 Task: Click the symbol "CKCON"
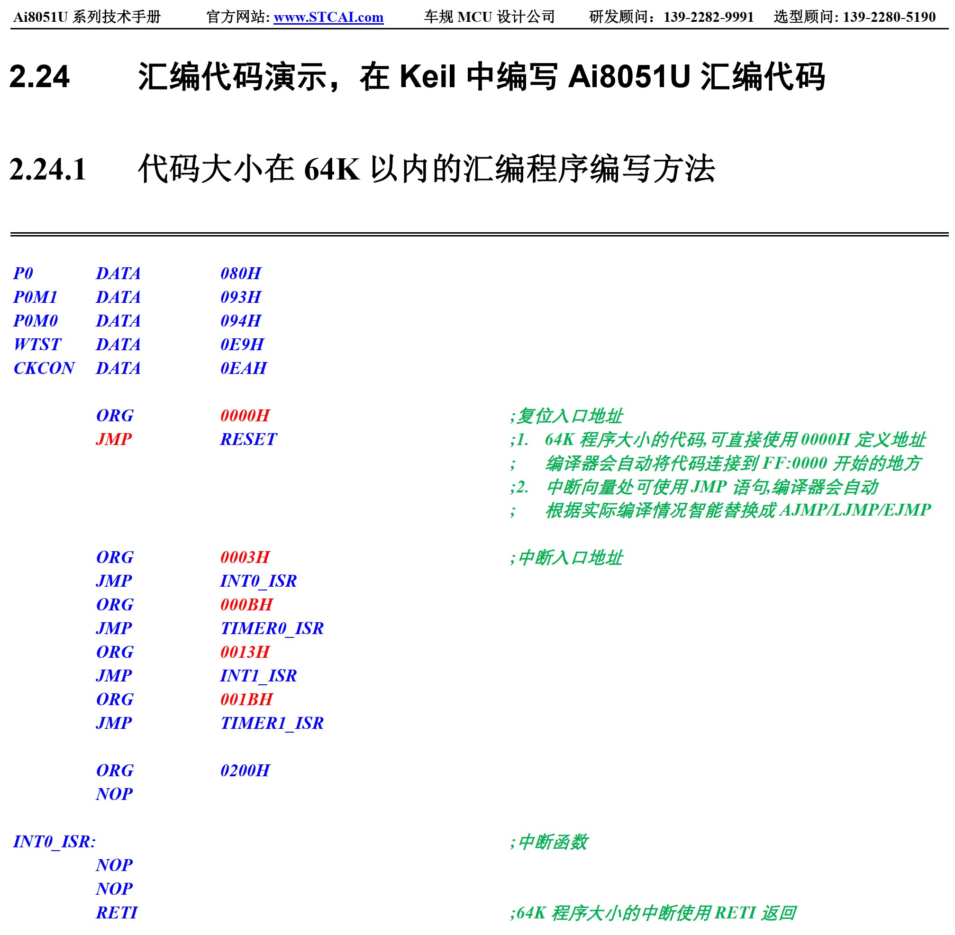click(x=44, y=368)
